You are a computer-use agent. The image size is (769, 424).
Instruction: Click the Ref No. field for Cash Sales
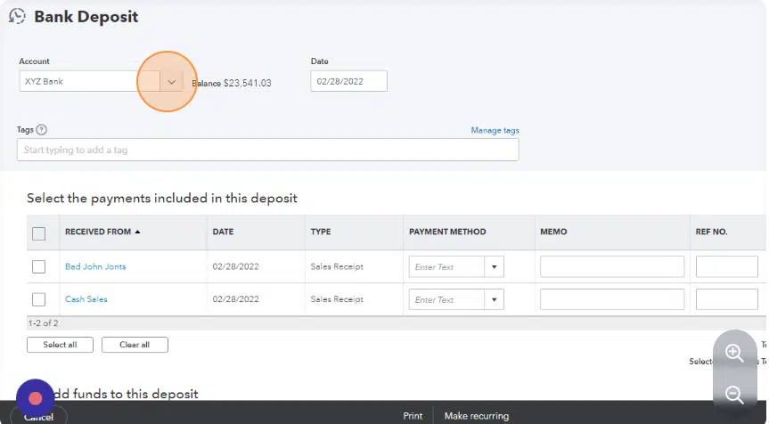point(727,299)
